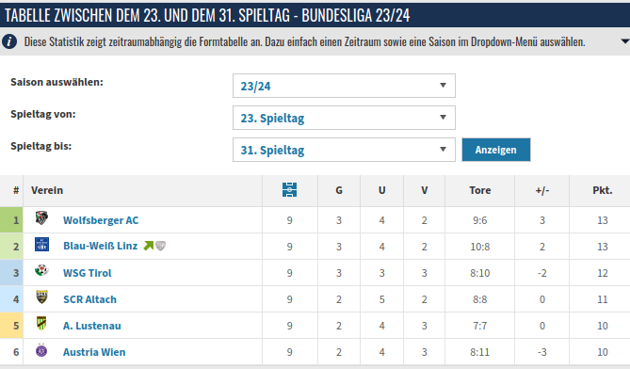Open the Spieltag von dropdown
This screenshot has height=369, width=630.
click(x=344, y=118)
